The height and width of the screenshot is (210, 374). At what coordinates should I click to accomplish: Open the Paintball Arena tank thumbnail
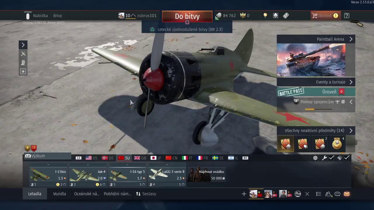click(311, 60)
